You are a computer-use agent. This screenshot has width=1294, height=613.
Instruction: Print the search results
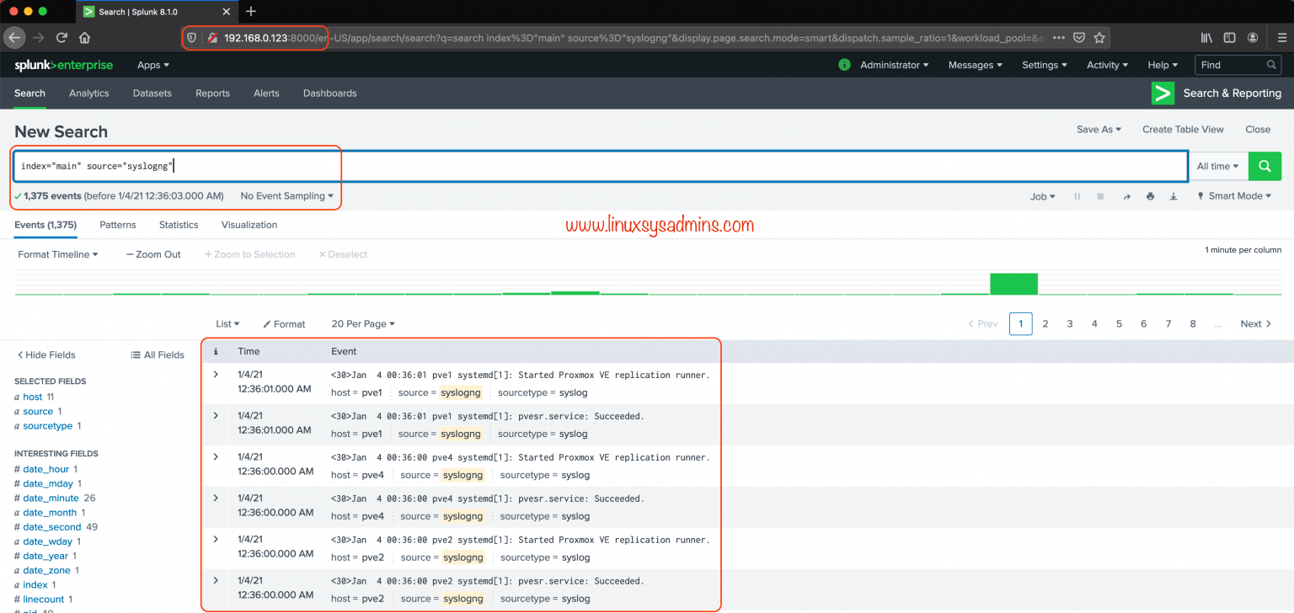[1150, 195]
